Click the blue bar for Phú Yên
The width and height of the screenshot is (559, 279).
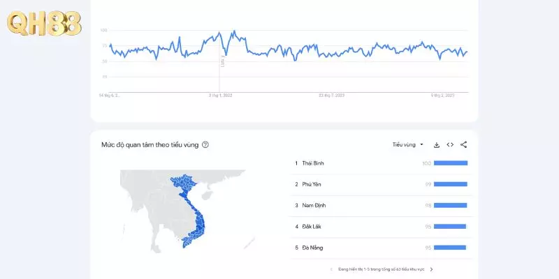coord(451,184)
